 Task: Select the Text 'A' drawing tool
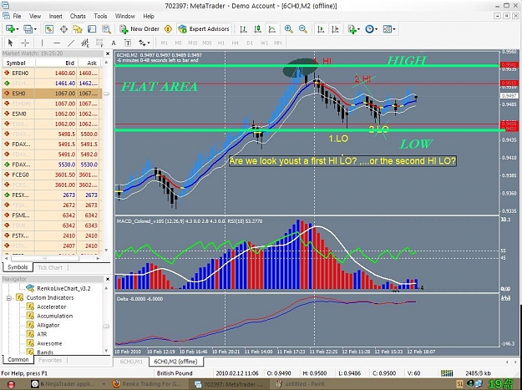click(114, 43)
